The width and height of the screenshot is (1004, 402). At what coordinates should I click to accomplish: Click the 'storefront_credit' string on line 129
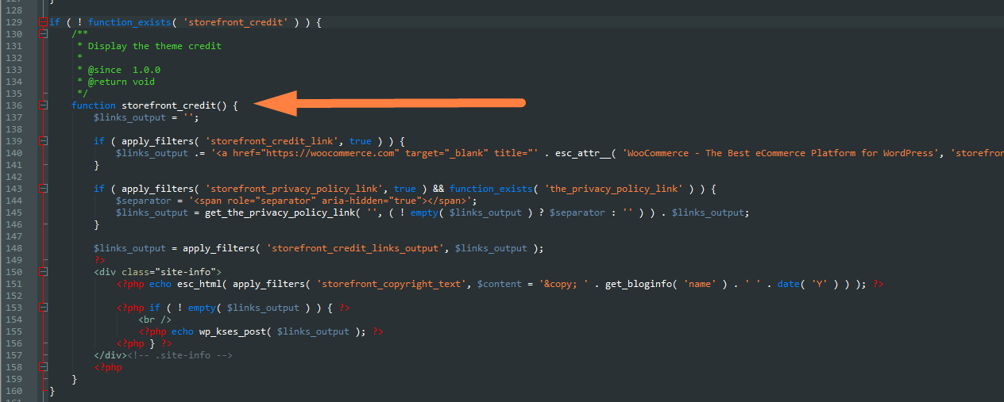(234, 22)
